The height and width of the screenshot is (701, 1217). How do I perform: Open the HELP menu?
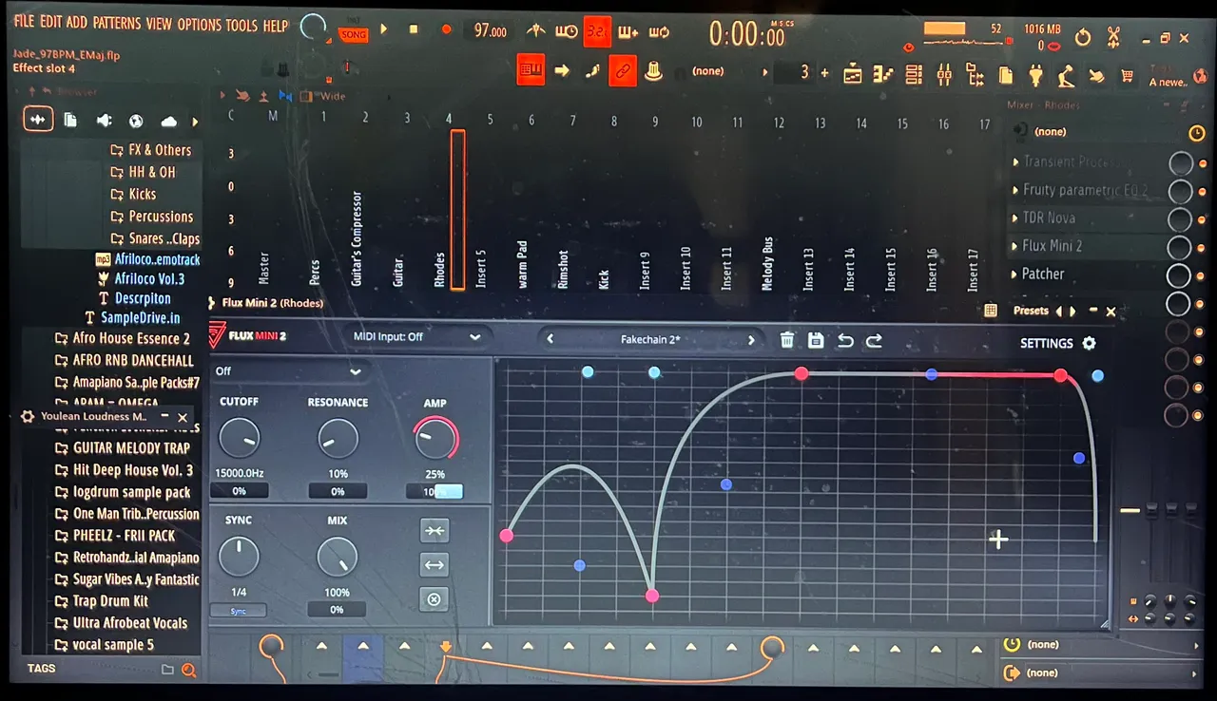(275, 25)
